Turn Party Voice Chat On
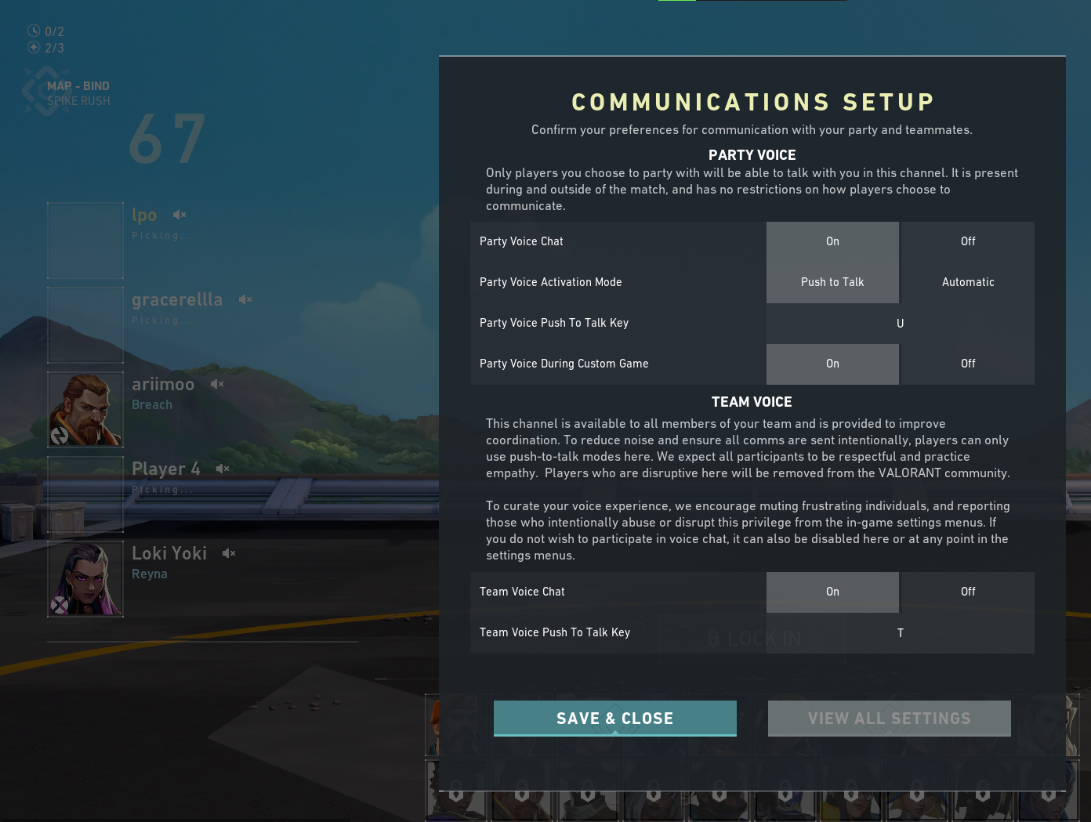Screen dimensions: 1091x822 coord(832,241)
